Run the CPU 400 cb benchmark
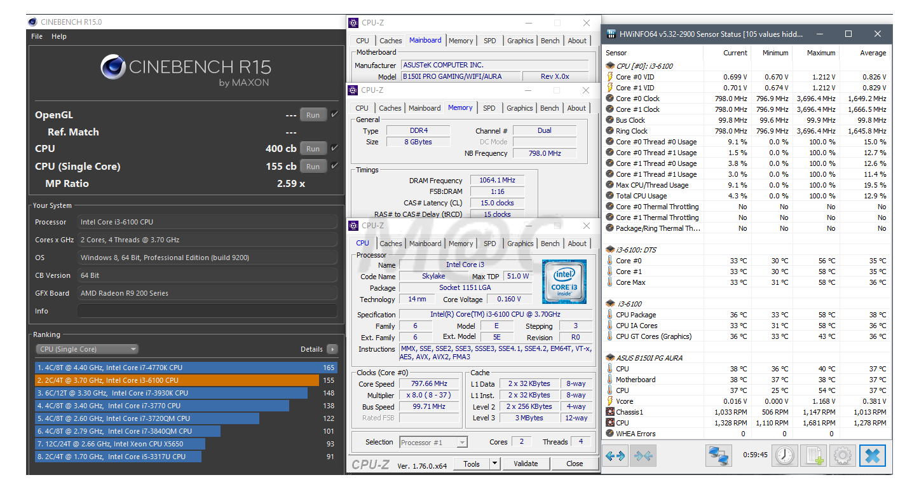 click(x=313, y=149)
